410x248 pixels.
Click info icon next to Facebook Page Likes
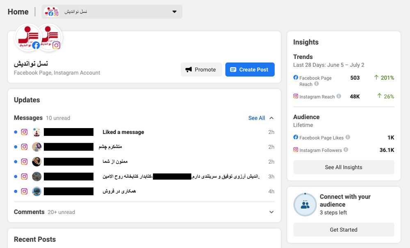348,137
